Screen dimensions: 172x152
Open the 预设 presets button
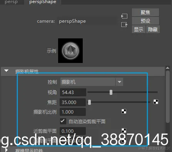point(145,21)
